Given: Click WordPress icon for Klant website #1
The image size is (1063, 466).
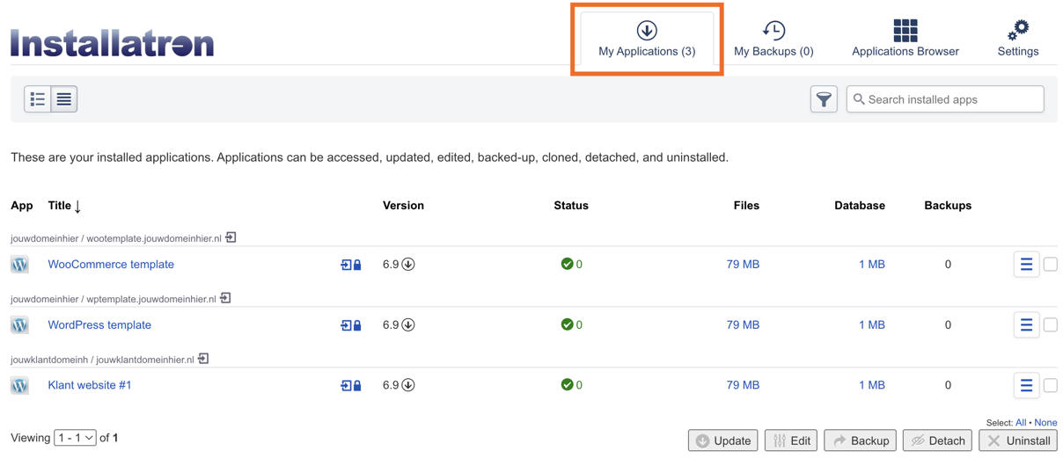Looking at the screenshot, I should (19, 385).
